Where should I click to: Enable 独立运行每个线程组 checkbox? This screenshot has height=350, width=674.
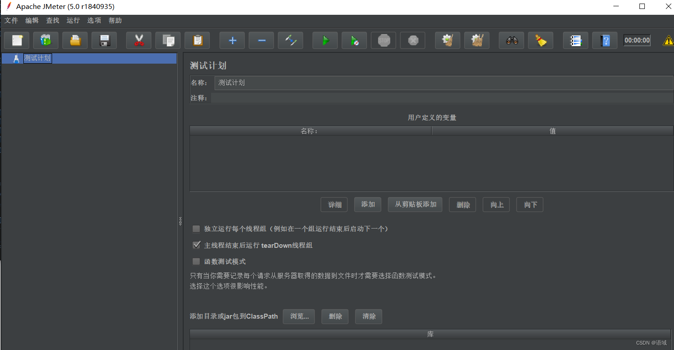coord(196,229)
